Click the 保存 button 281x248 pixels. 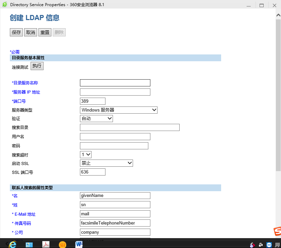(16, 32)
